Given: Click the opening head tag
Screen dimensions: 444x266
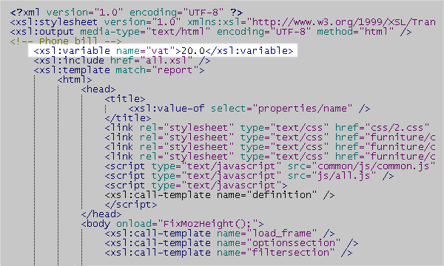Looking at the screenshot, I should [x=98, y=89].
